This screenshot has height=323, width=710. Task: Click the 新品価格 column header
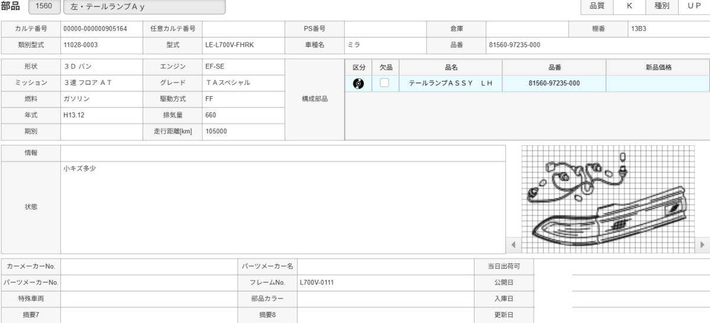pos(658,67)
